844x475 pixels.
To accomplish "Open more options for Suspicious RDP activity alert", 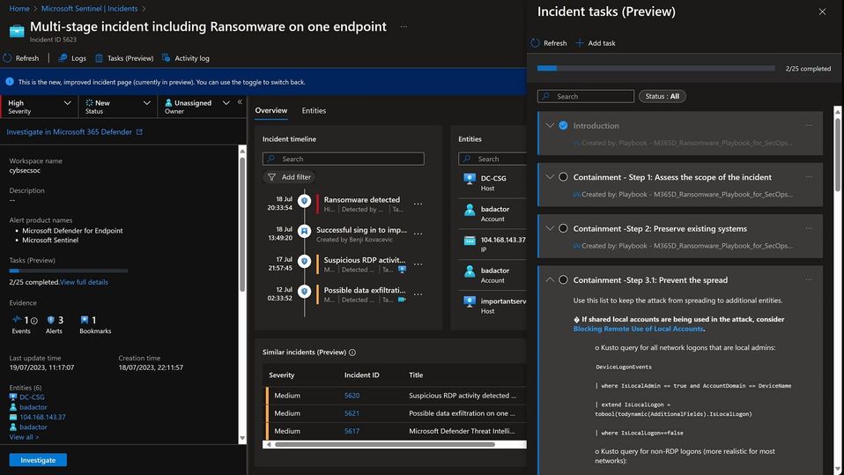I will [418, 263].
